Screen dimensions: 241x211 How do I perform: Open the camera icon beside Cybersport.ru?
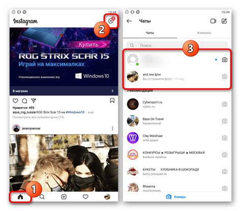point(225,104)
